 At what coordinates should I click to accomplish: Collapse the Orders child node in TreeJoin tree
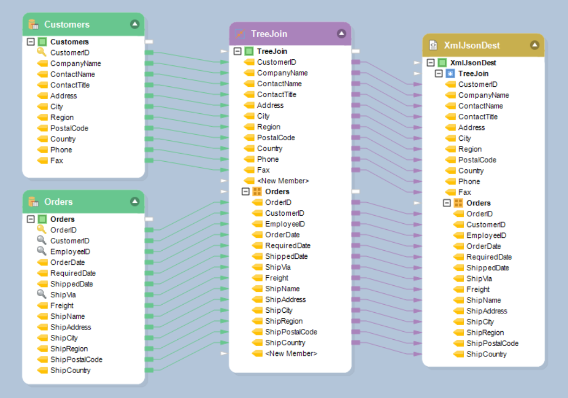coord(245,191)
